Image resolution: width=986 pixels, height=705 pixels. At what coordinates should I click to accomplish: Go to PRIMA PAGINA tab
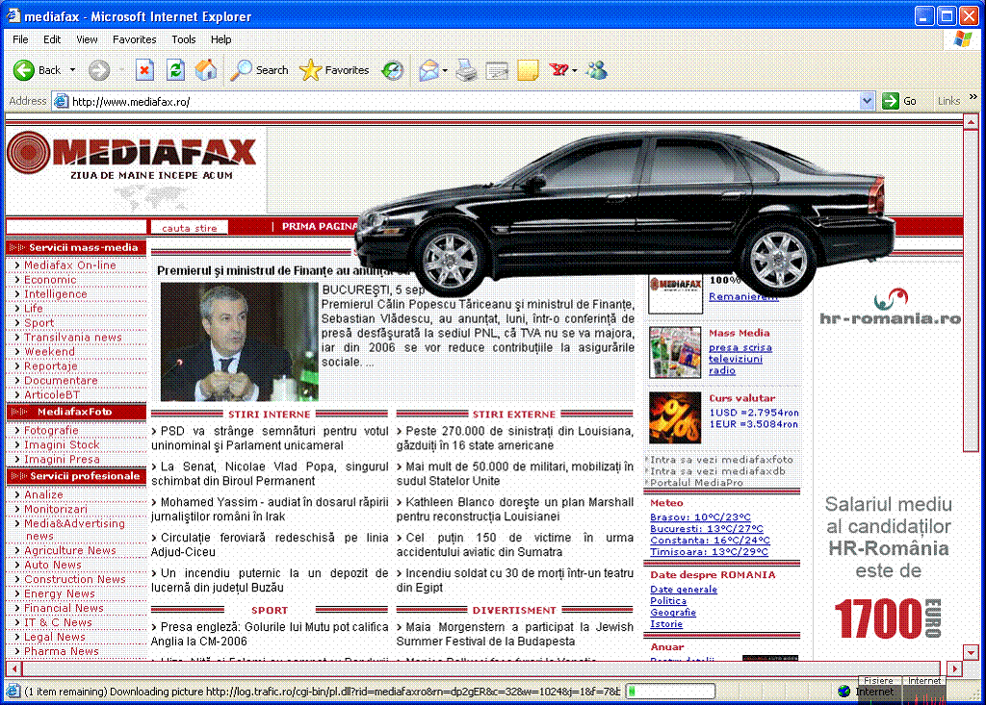(320, 226)
